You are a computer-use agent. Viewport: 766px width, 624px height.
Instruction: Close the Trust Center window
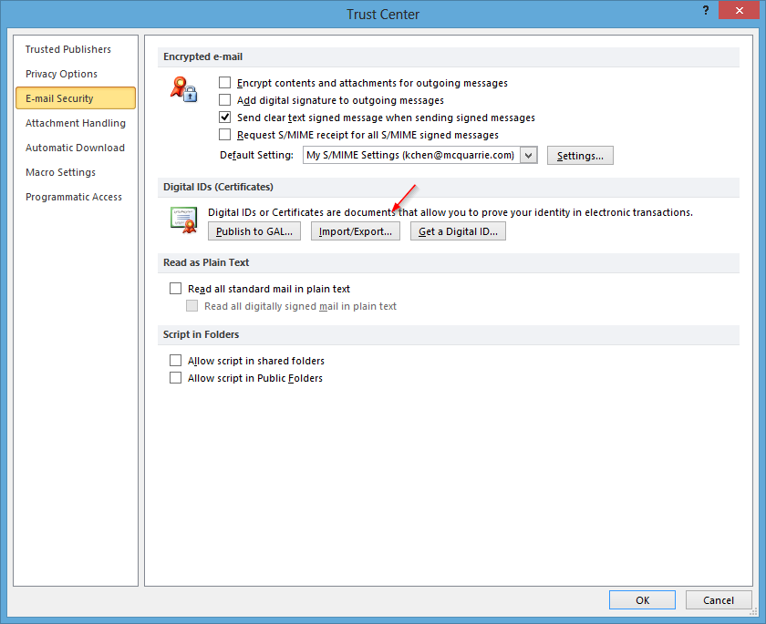[740, 10]
